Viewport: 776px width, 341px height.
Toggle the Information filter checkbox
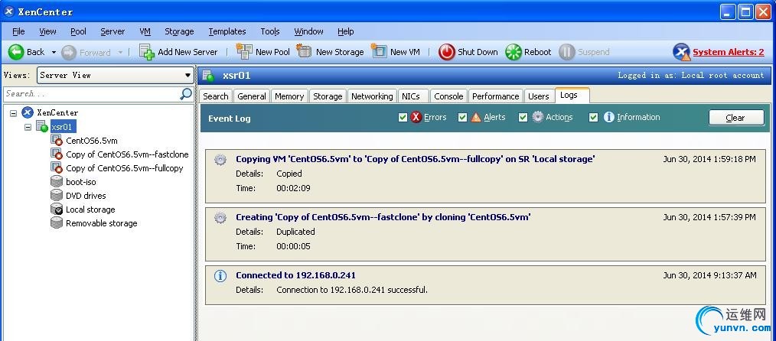594,118
